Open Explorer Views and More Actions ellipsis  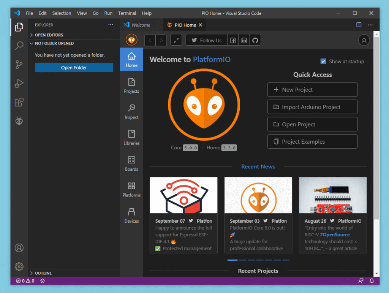111,25
